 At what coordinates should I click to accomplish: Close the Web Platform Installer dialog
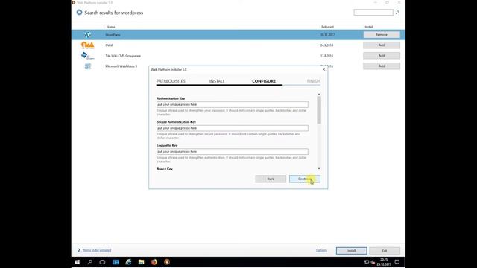323,69
